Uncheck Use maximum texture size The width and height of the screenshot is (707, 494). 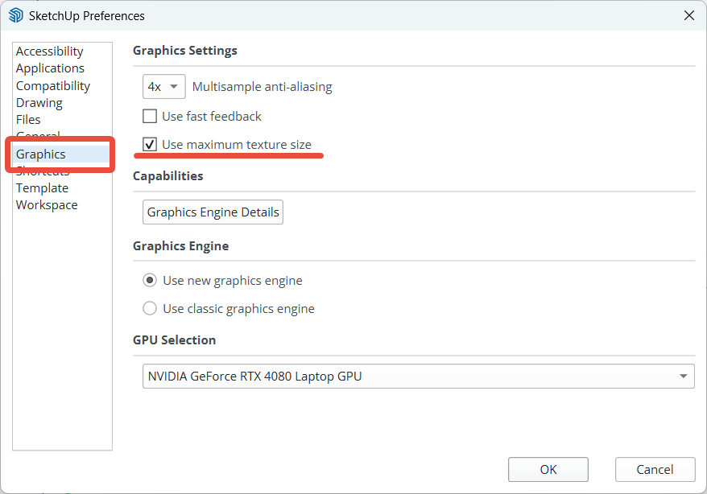click(150, 145)
